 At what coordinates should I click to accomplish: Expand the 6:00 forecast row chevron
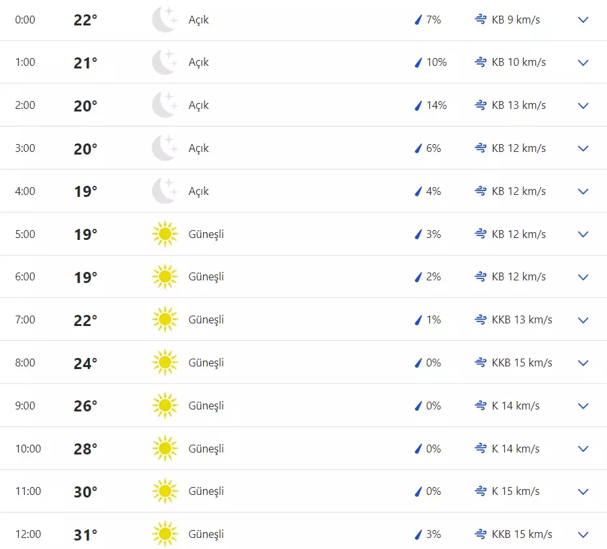pyautogui.click(x=583, y=277)
